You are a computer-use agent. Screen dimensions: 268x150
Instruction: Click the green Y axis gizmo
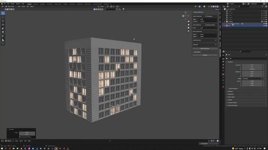[x=183, y=16]
